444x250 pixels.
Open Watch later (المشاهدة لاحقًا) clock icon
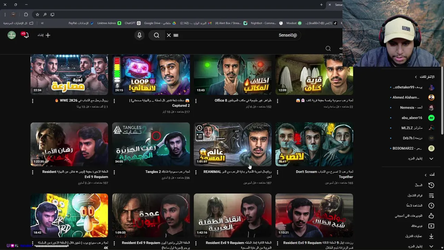[x=431, y=206]
